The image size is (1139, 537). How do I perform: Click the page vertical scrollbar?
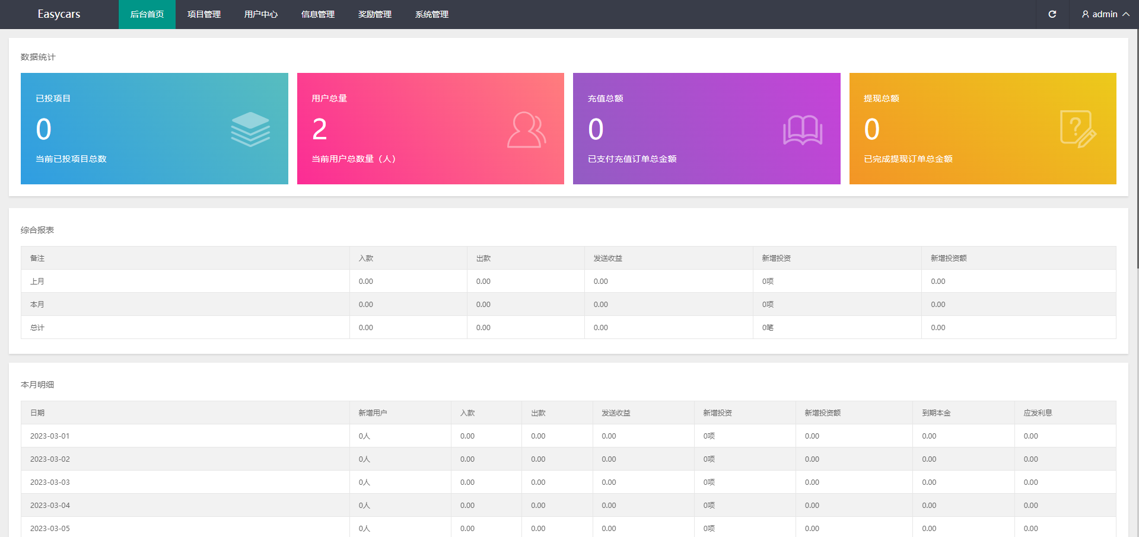(1137, 148)
